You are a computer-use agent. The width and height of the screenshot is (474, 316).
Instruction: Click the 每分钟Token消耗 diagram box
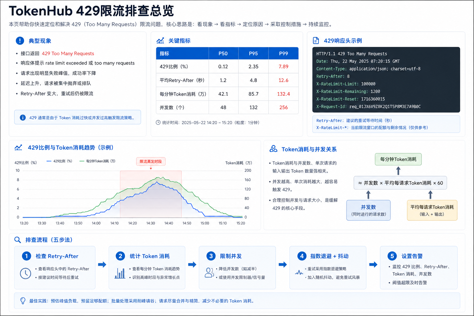(398, 159)
